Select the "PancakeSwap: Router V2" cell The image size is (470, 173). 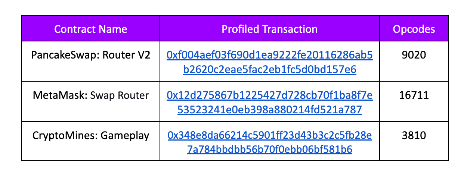(x=91, y=56)
